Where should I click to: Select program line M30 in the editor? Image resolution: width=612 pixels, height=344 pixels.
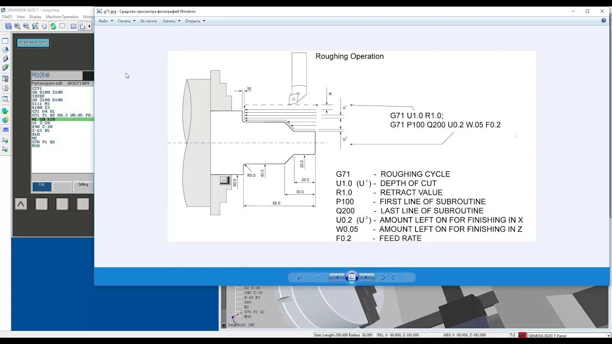click(36, 146)
